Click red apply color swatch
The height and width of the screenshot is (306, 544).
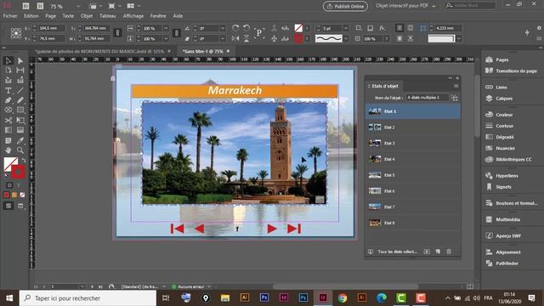6,195
